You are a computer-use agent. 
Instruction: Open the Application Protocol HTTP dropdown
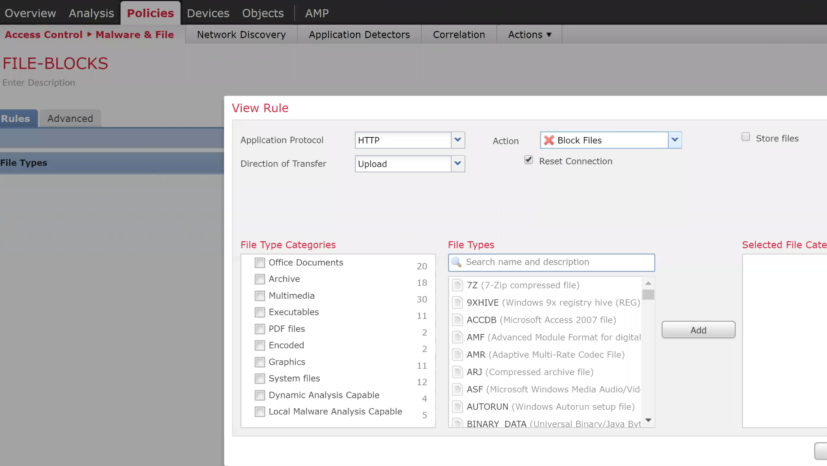click(x=457, y=140)
